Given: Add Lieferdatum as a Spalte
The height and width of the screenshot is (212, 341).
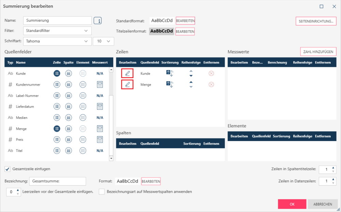Looking at the screenshot, I should [69, 106].
